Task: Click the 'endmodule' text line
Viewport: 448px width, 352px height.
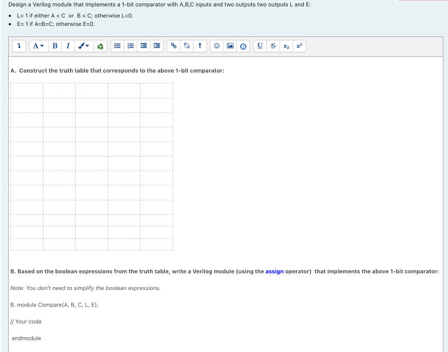Action: (26, 338)
